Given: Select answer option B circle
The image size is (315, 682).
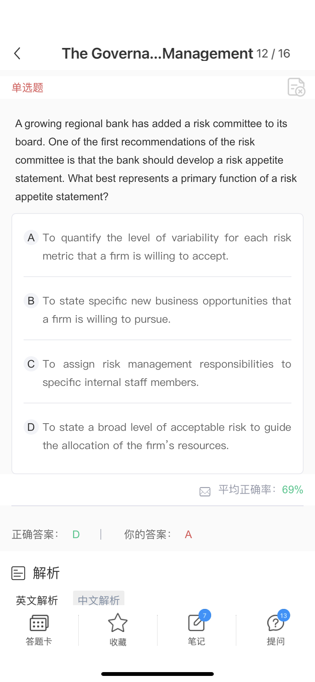Looking at the screenshot, I should (31, 301).
